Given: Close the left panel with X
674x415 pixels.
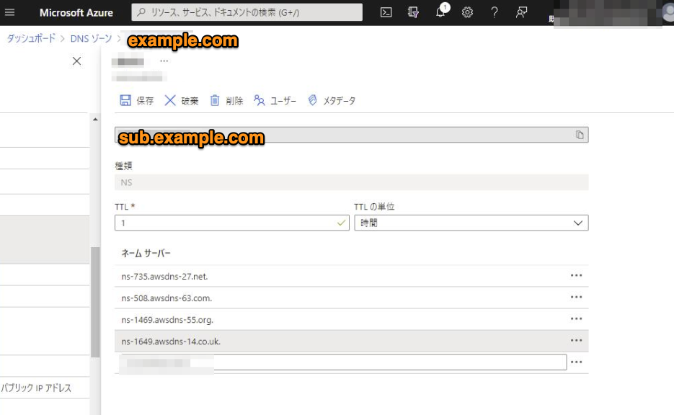Looking at the screenshot, I should pyautogui.click(x=76, y=61).
